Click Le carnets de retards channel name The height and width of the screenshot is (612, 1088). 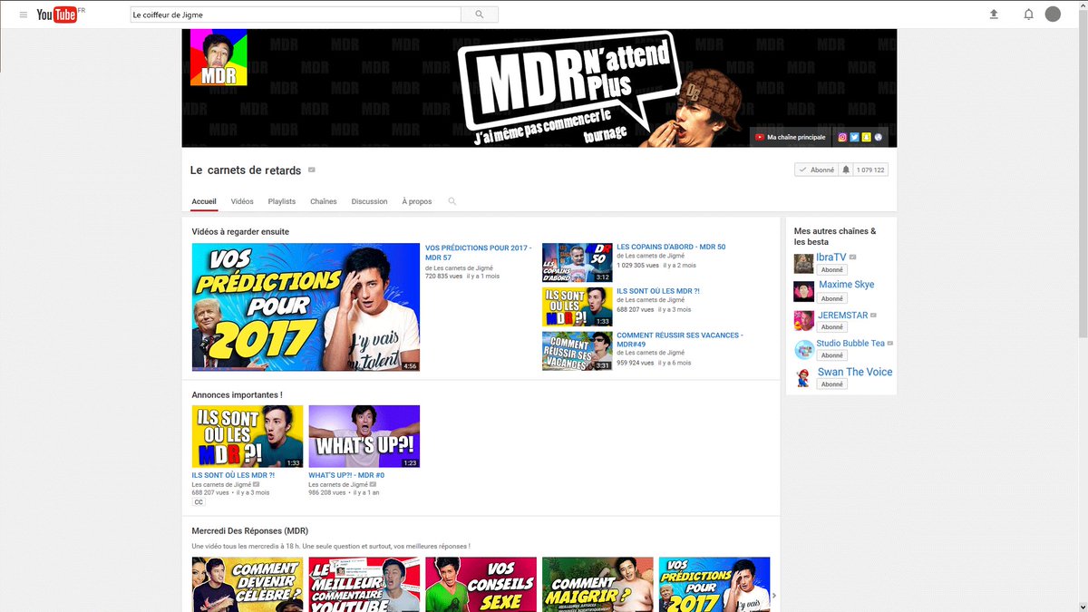245,170
